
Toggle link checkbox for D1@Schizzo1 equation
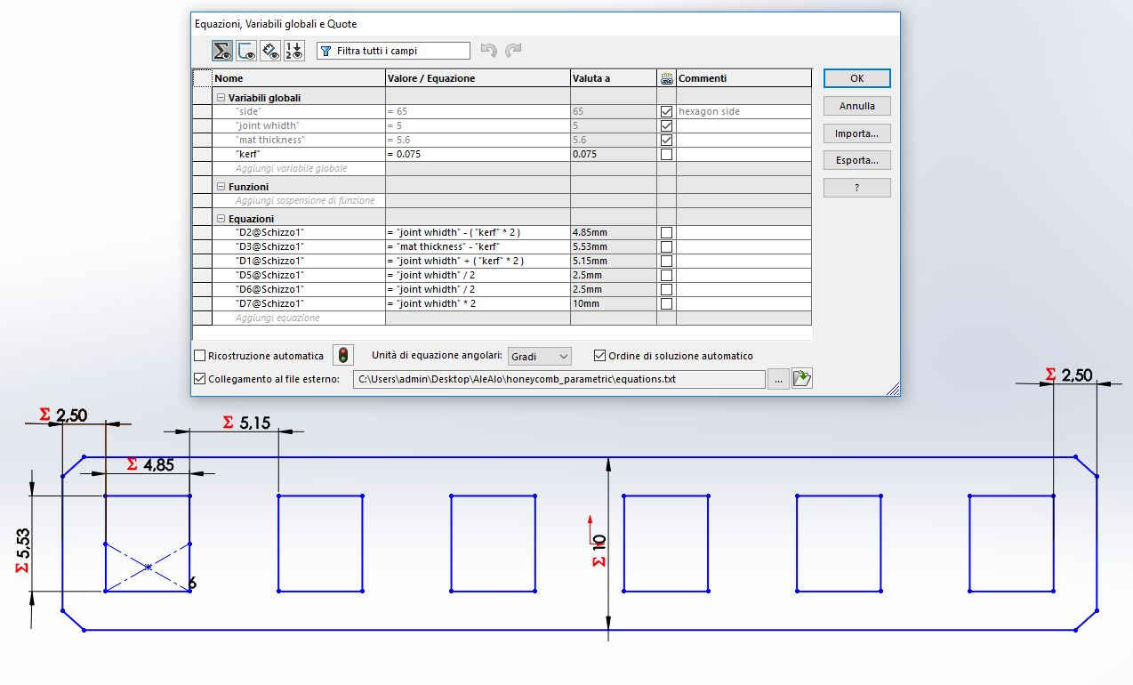click(666, 261)
